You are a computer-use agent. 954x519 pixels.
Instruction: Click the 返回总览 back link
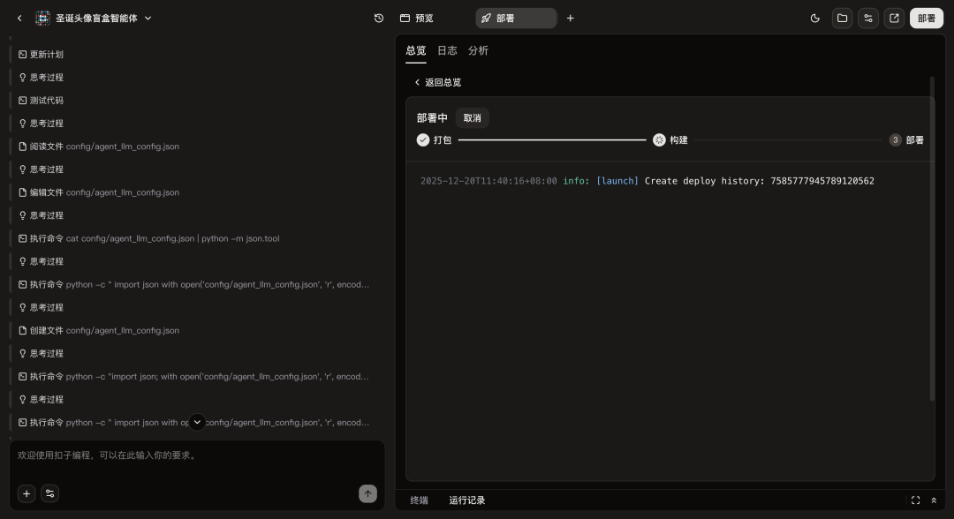[438, 82]
